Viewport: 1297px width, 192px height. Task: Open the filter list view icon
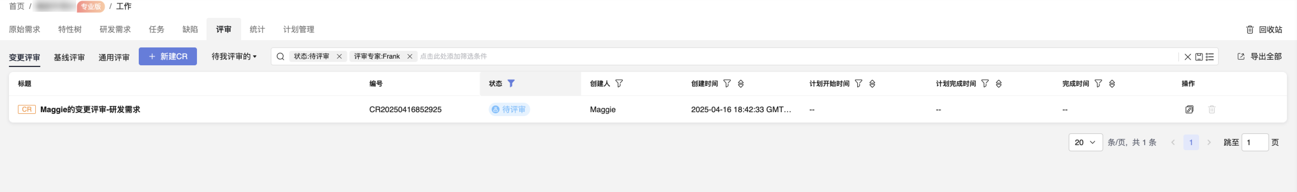(x=1210, y=57)
